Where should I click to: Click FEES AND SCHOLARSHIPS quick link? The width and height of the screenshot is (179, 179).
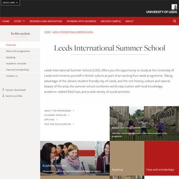point(58,124)
